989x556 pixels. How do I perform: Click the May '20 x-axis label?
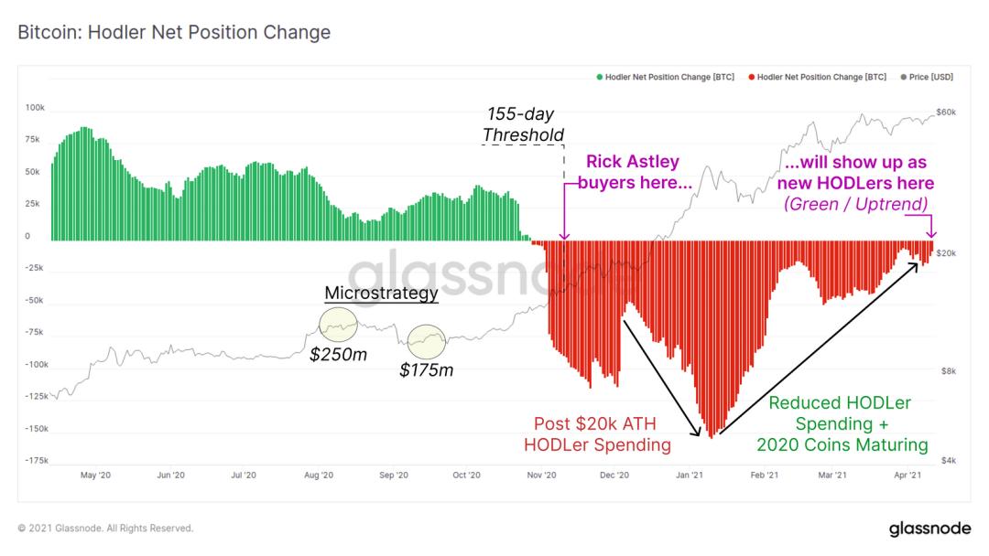(x=95, y=476)
